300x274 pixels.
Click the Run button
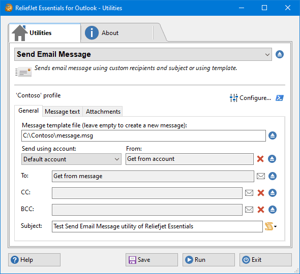208,260
